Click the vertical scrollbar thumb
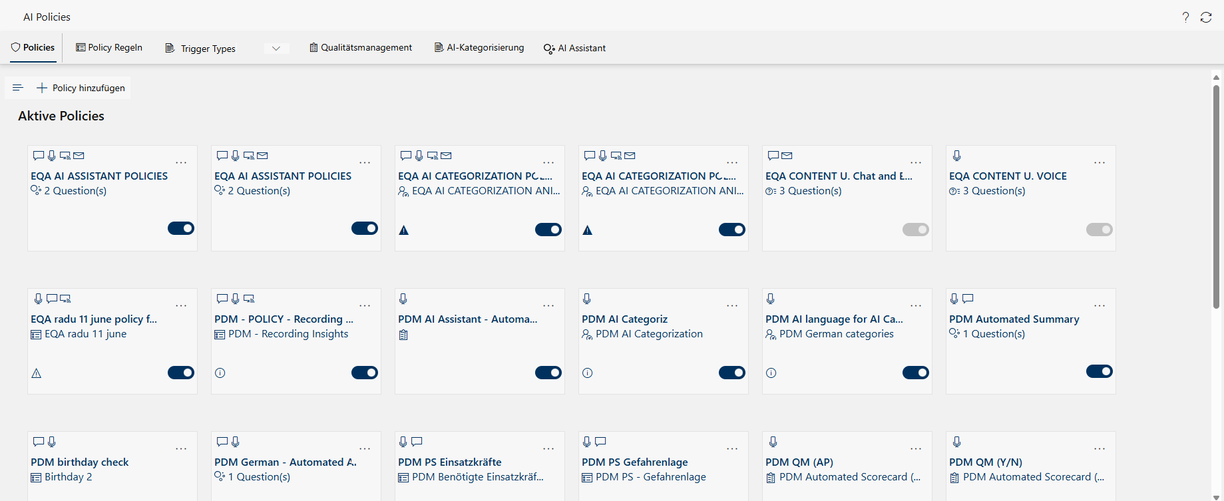1224x501 pixels. point(1216,193)
